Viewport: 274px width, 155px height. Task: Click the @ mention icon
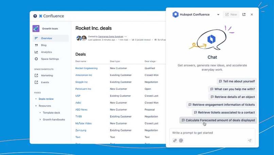[181, 140]
